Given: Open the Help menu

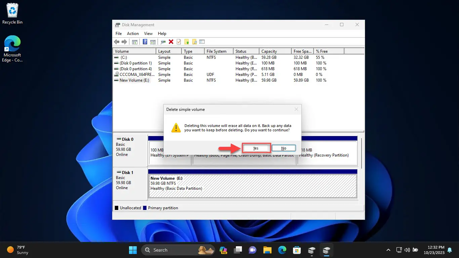Looking at the screenshot, I should 162,34.
